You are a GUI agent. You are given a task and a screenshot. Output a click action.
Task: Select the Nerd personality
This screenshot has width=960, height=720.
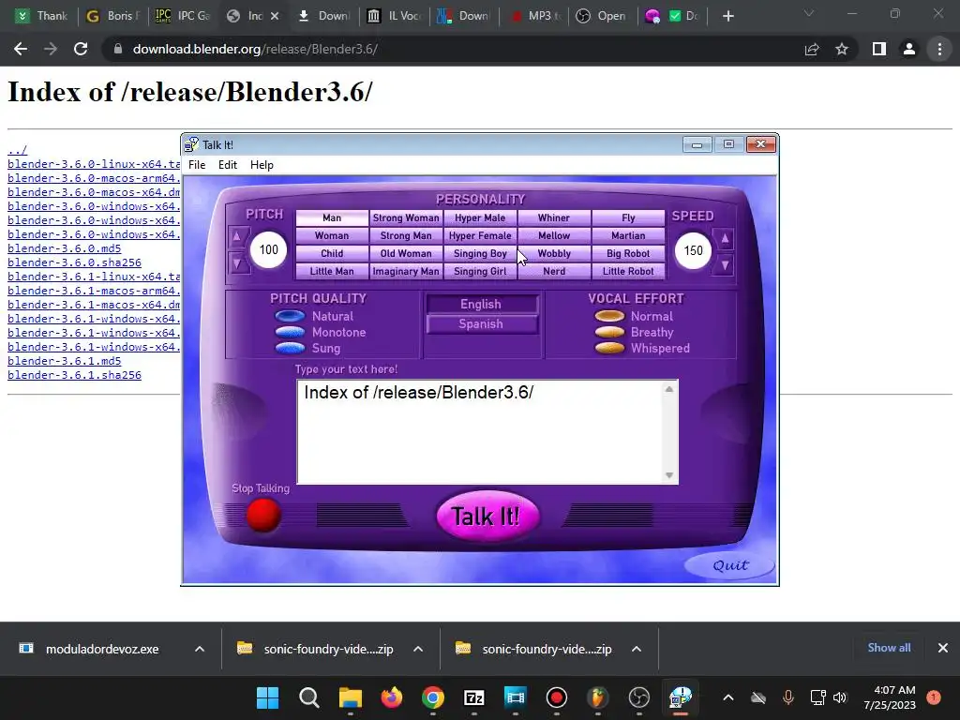point(554,271)
